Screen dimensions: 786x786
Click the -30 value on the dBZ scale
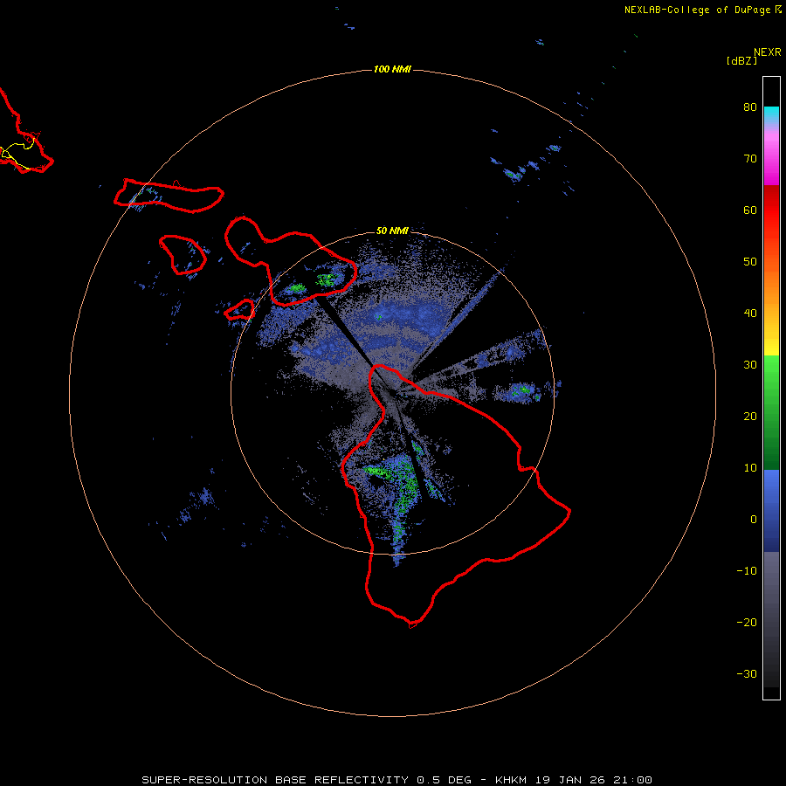(747, 674)
